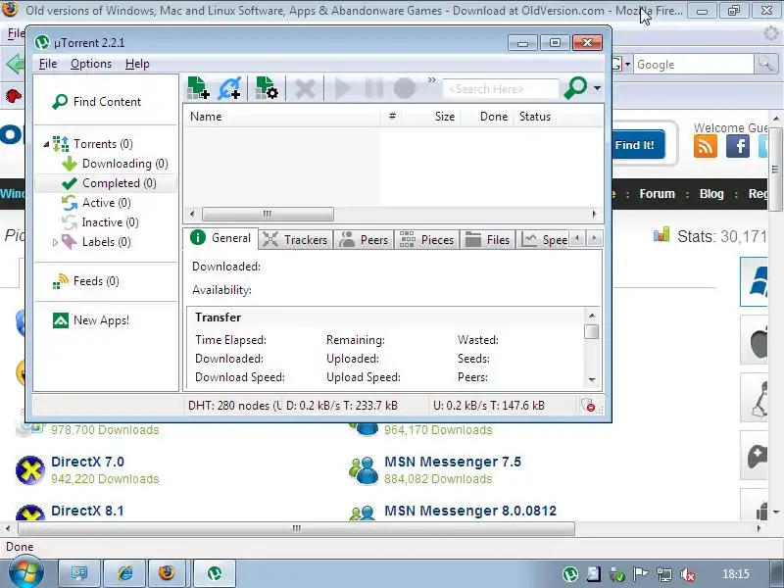Switch to the General tab

(x=221, y=238)
